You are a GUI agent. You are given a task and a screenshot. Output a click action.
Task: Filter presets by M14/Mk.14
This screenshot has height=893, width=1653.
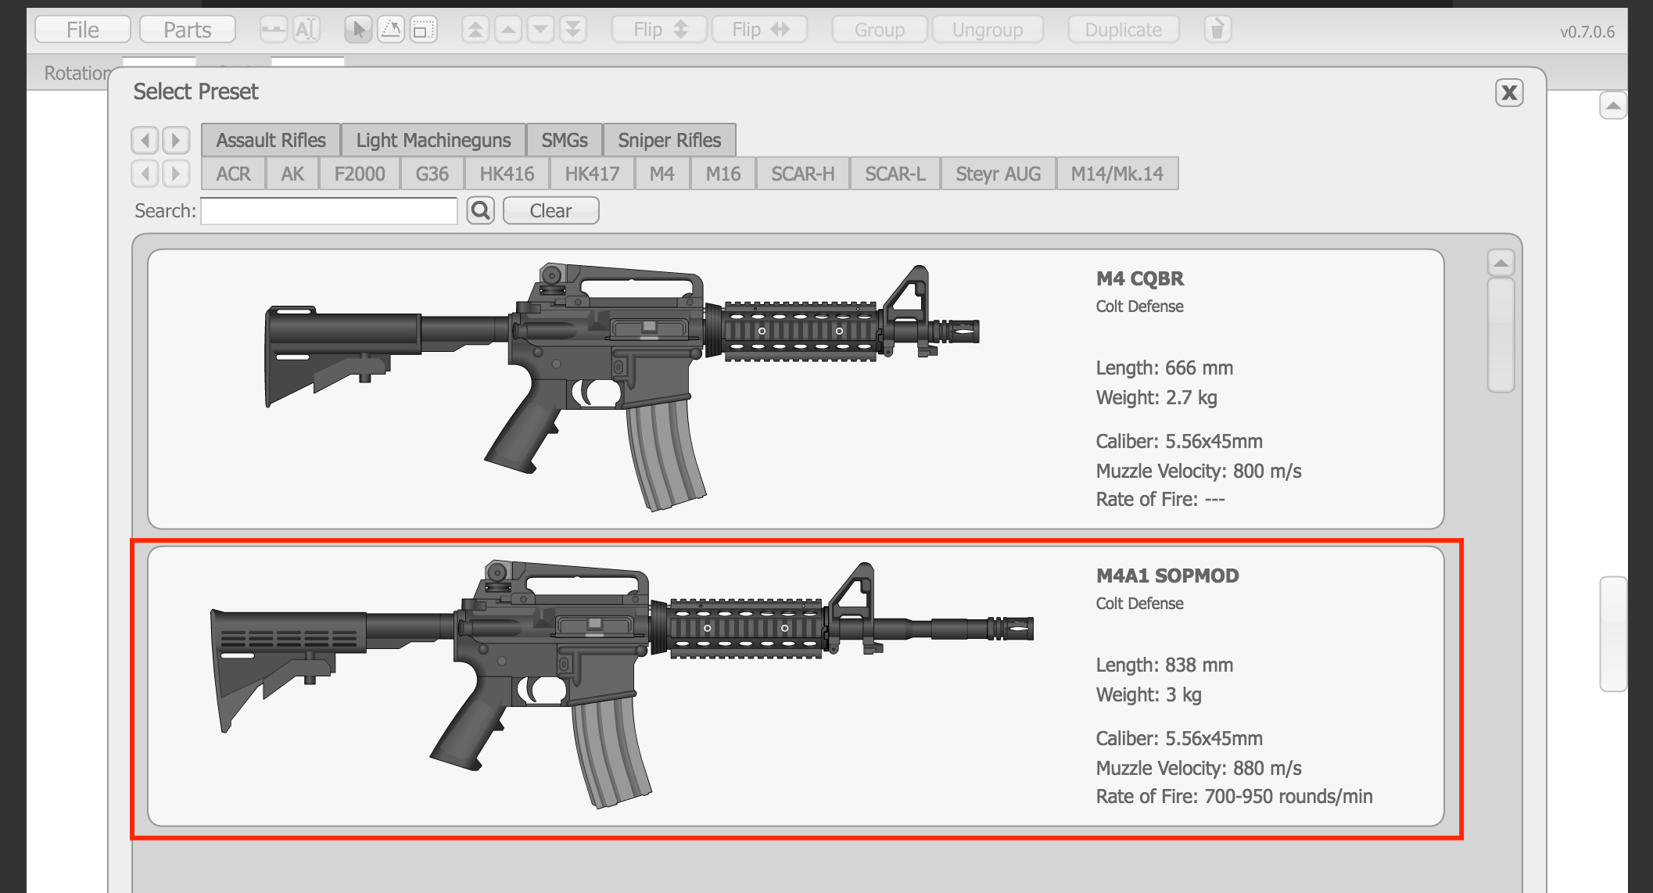(x=1117, y=174)
